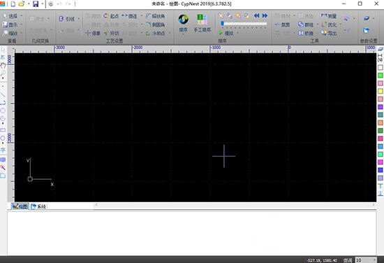Click the 优化 optimize button
Screen dimensions: 384x263
(329, 24)
